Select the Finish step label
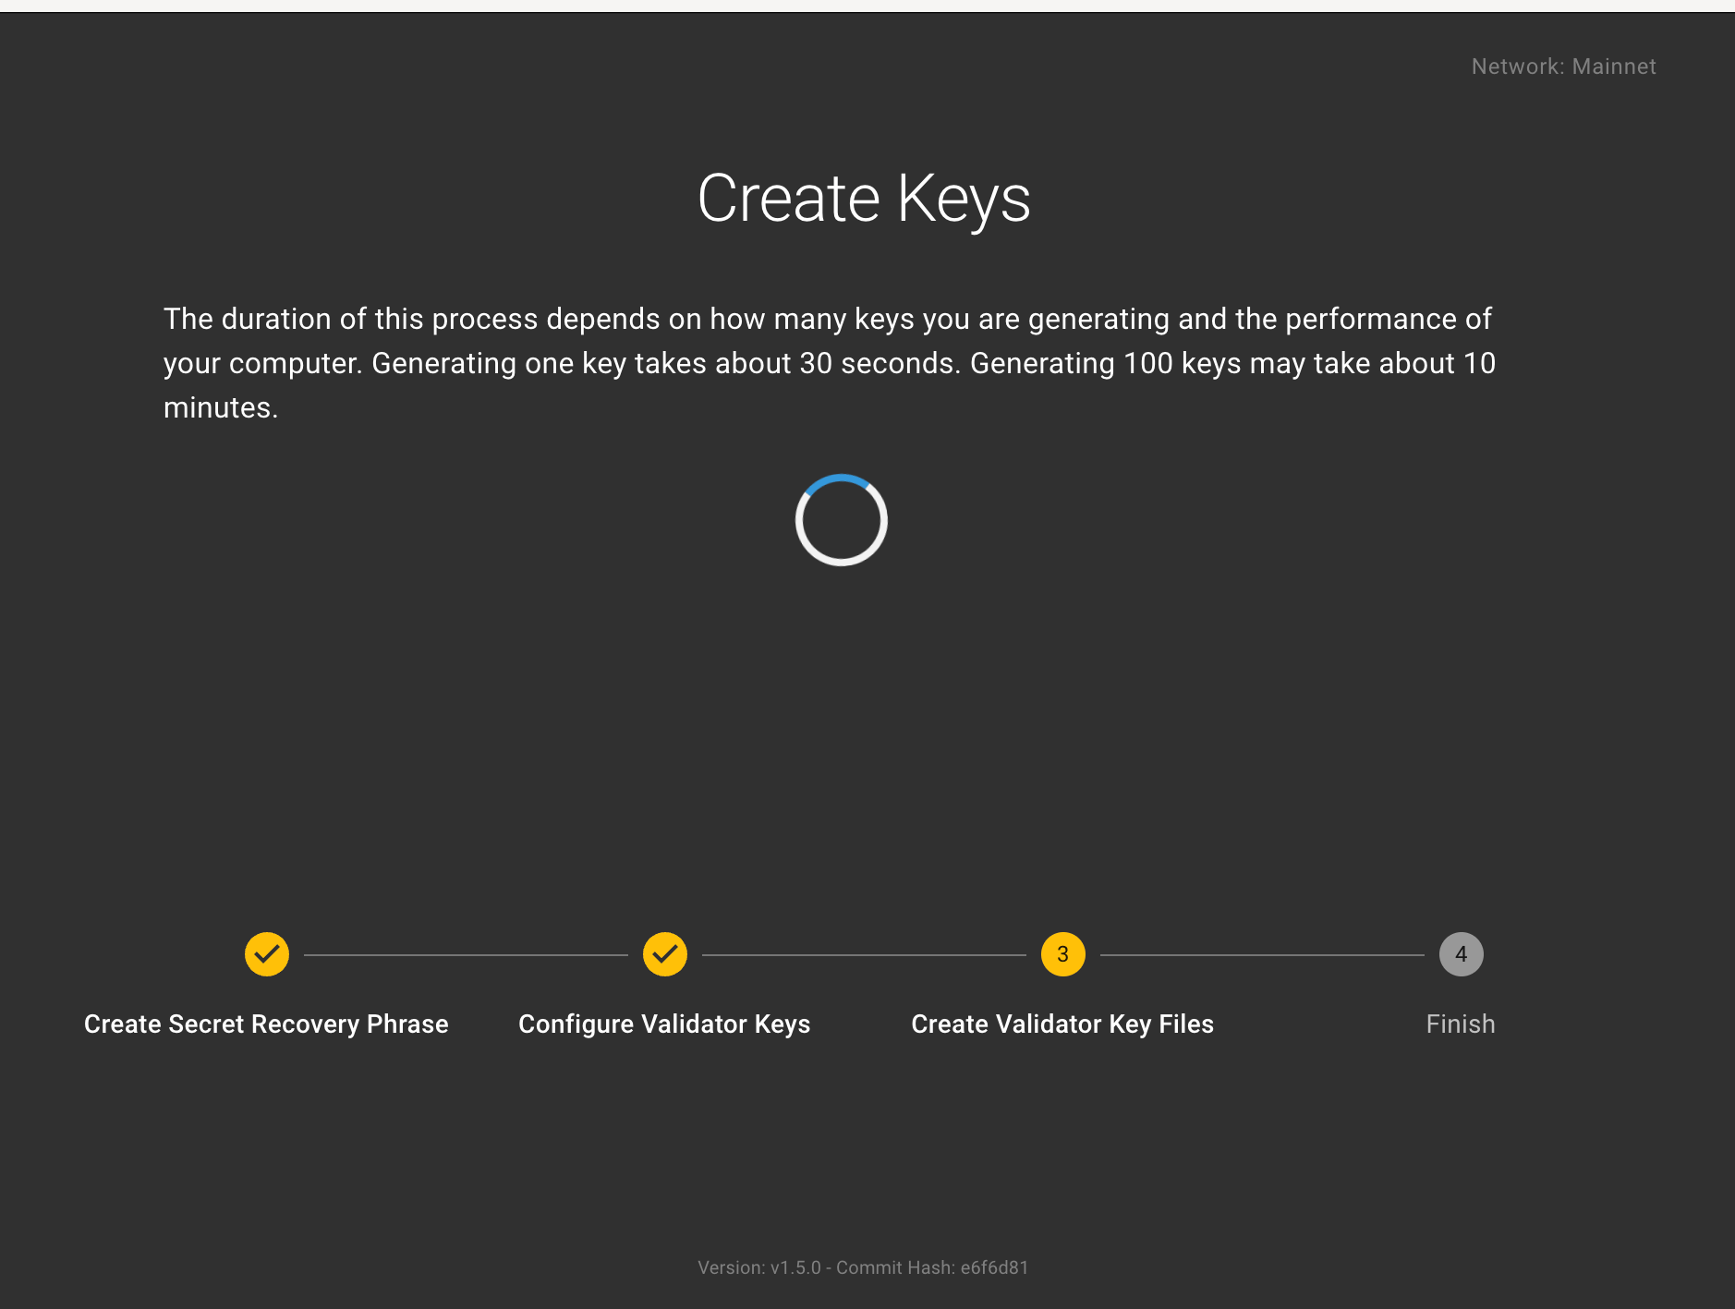The height and width of the screenshot is (1309, 1735). click(x=1461, y=1024)
